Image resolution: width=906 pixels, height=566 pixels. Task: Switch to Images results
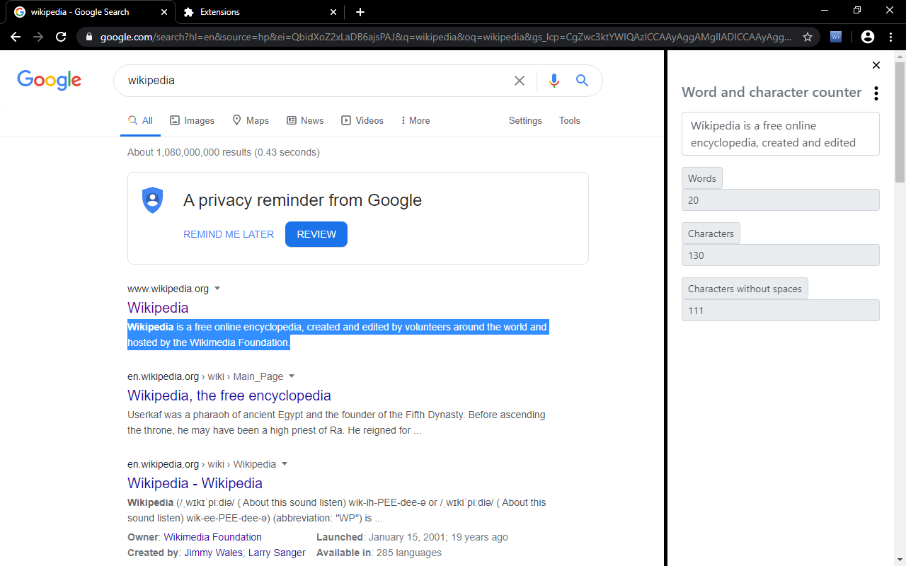pos(193,121)
